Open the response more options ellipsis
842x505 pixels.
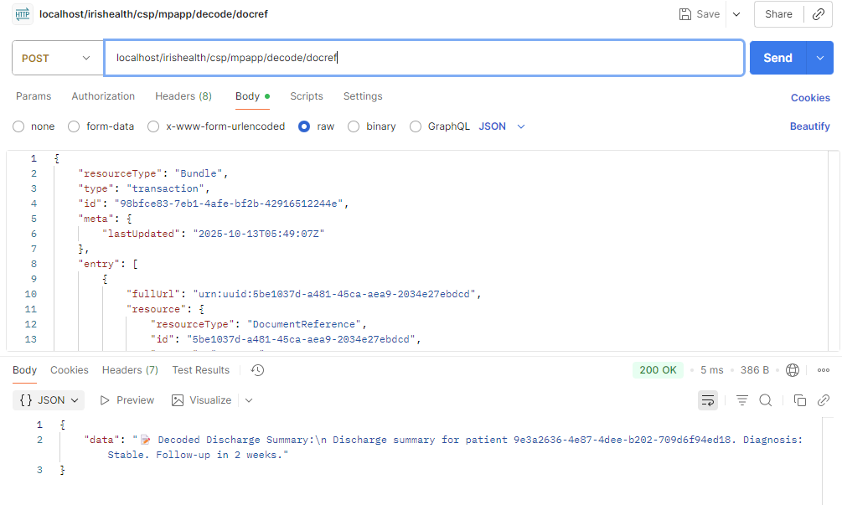(x=824, y=370)
